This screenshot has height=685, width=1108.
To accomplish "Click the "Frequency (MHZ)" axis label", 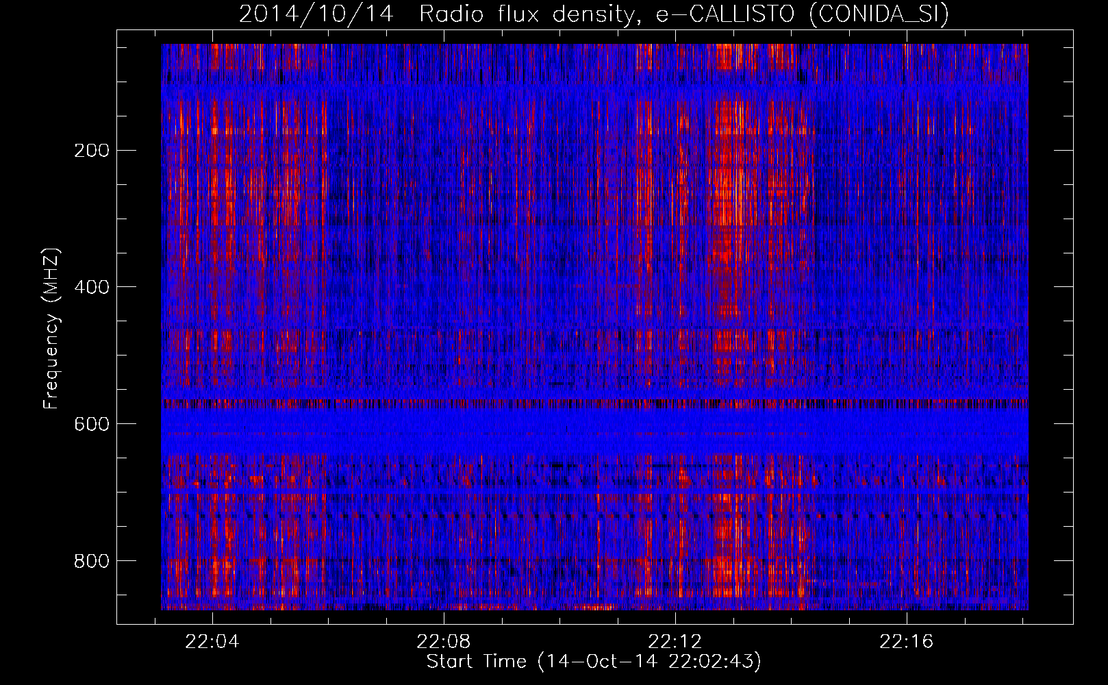I will click(x=51, y=329).
